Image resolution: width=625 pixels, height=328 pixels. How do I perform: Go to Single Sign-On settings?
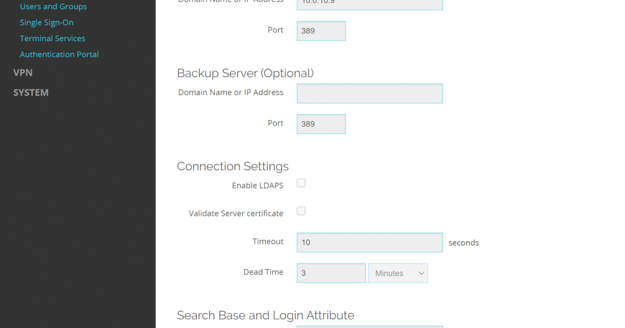(x=46, y=22)
